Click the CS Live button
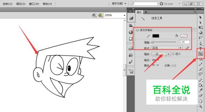The height and width of the screenshot is (112, 205). click(166, 4)
